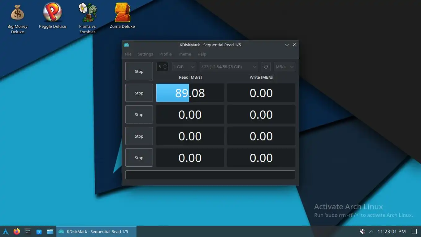Viewport: 421px width, 237px height.
Task: Increase the loop count spinner
Action: (165, 64)
